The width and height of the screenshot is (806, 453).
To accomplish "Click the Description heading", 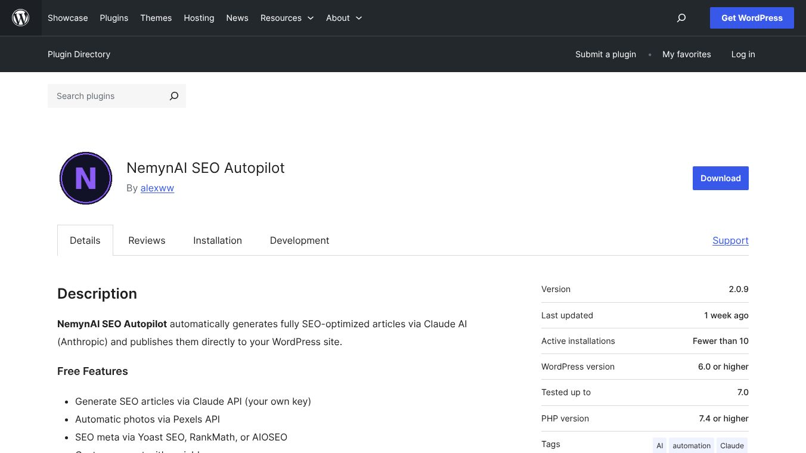I will (x=97, y=293).
